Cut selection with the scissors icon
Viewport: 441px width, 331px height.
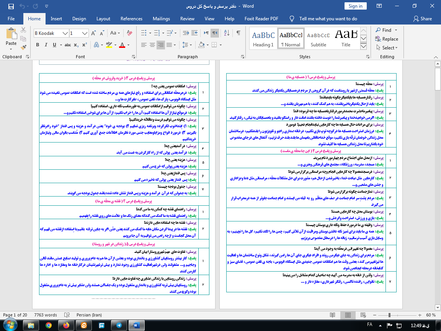(x=23, y=30)
